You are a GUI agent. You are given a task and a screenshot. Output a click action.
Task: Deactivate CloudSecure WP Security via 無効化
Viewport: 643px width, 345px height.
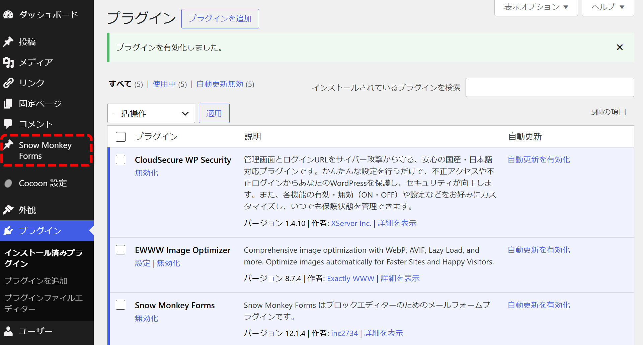147,173
